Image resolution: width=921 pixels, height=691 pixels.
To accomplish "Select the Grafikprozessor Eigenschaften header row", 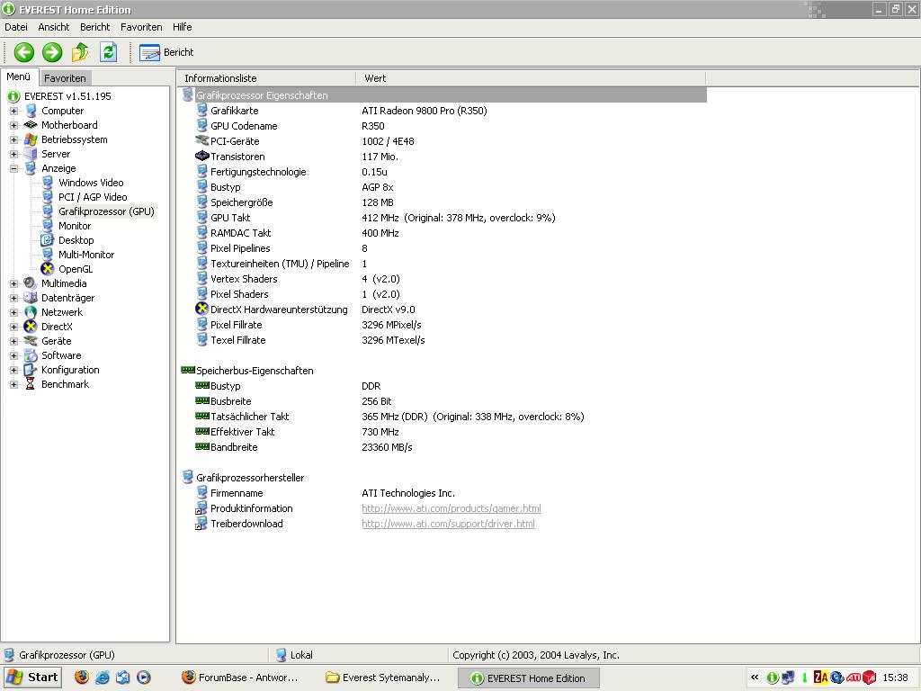I will tap(444, 95).
